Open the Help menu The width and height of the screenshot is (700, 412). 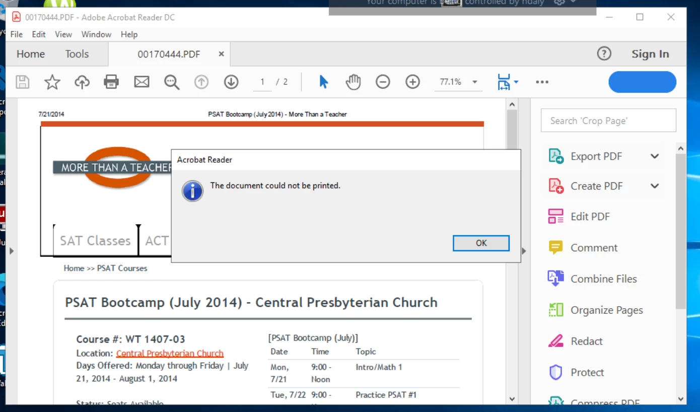(x=129, y=34)
